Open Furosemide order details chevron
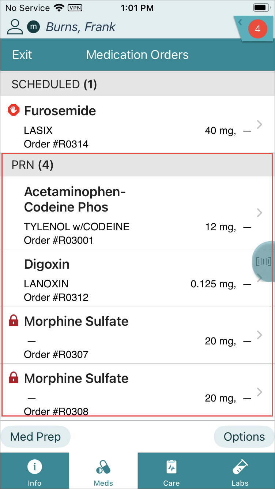275x489 pixels. coord(260,124)
